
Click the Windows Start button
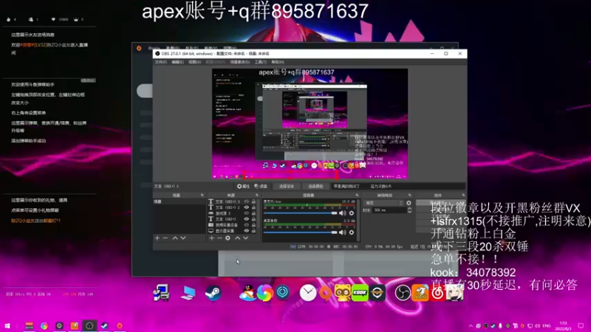(7, 326)
